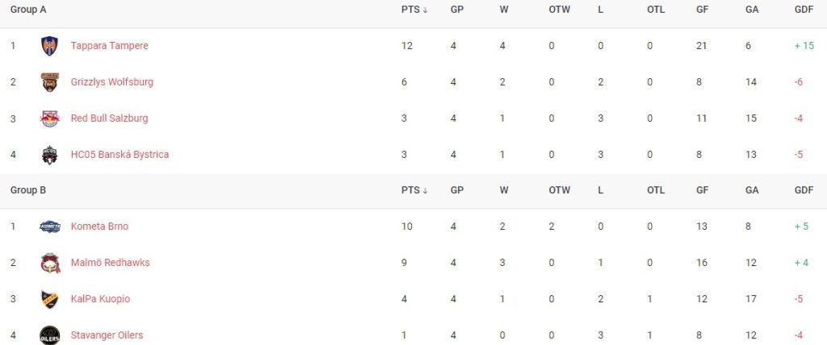Image resolution: width=827 pixels, height=345 pixels.
Task: Sort Group A by PTS column
Action: pos(414,10)
